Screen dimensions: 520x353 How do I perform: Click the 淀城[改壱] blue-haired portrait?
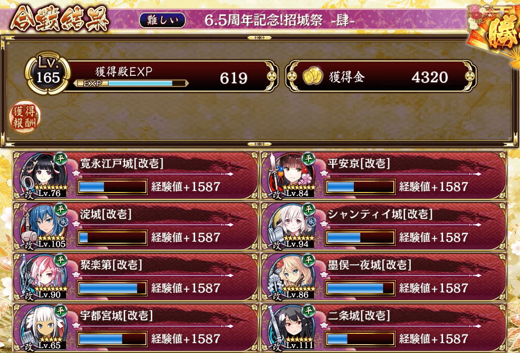(43, 225)
